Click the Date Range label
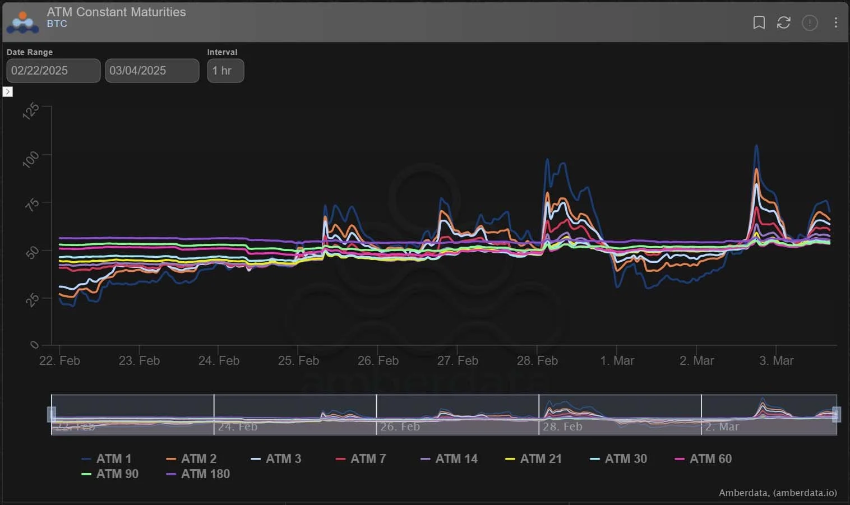This screenshot has width=850, height=505. coord(30,52)
